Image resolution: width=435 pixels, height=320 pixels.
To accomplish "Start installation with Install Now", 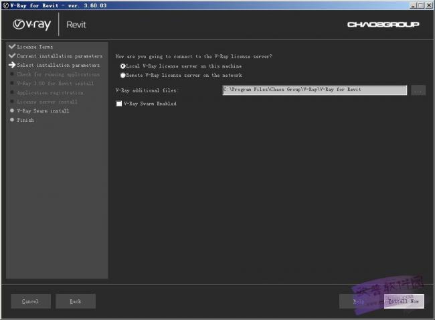I will pos(404,301).
